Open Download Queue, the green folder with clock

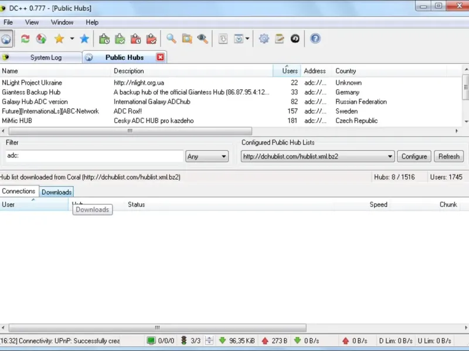104,39
